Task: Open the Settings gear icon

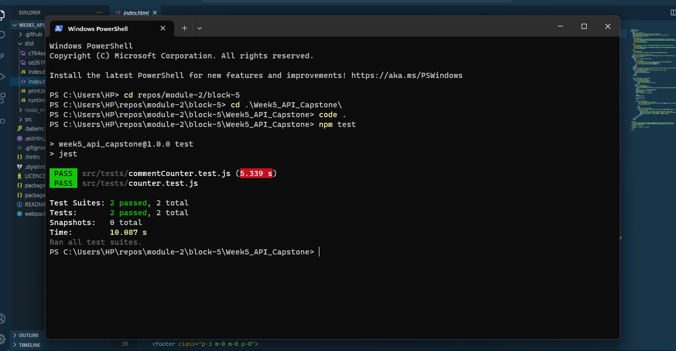Action: (4, 339)
